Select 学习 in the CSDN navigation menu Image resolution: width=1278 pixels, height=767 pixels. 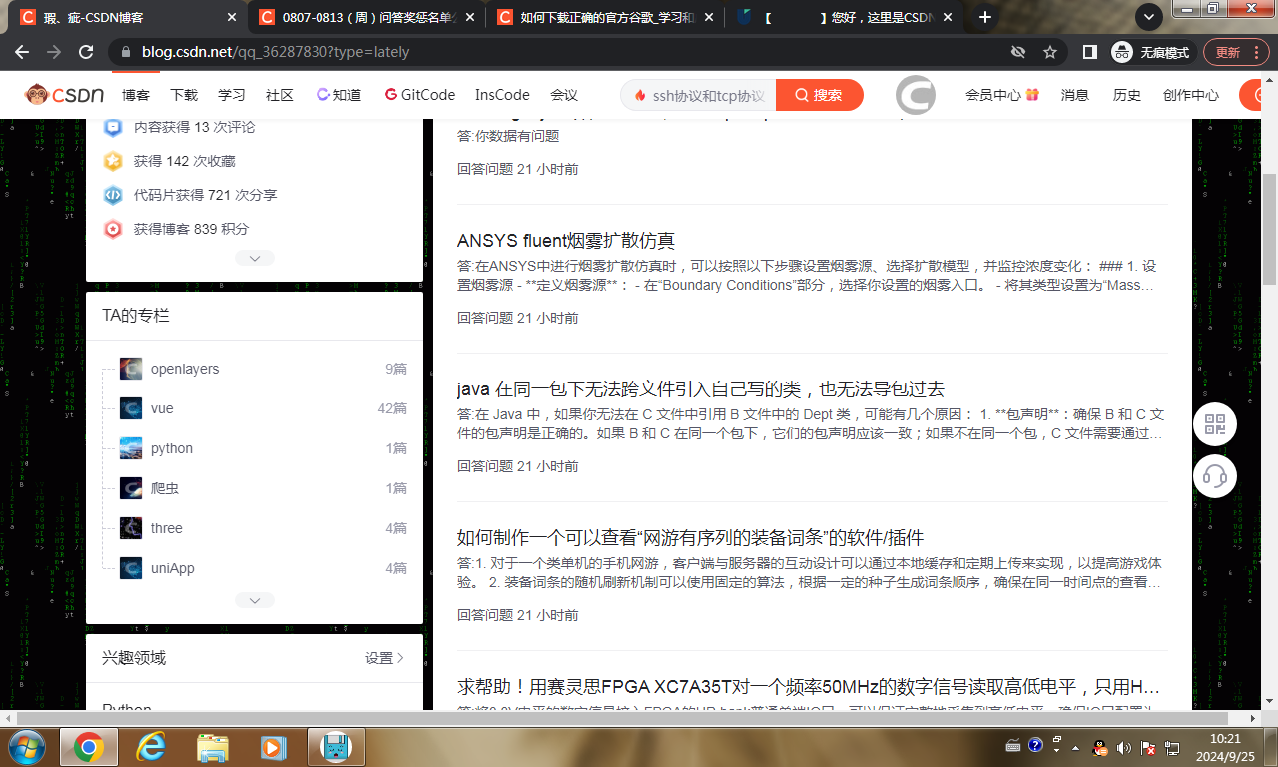pyautogui.click(x=231, y=95)
